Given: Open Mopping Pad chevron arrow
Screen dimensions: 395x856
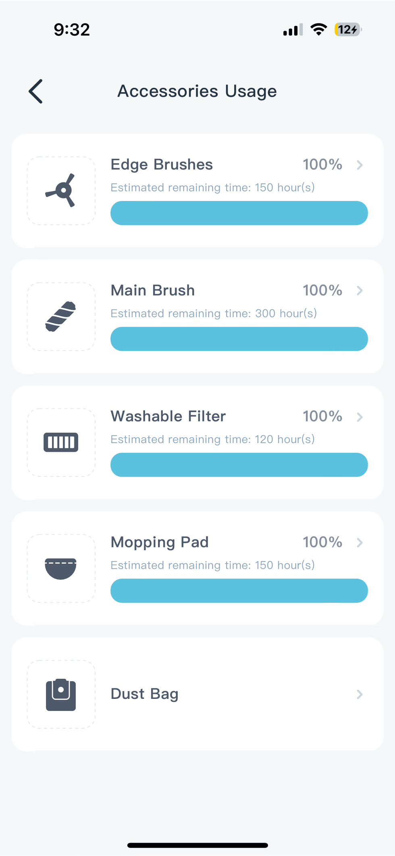Looking at the screenshot, I should pyautogui.click(x=360, y=543).
